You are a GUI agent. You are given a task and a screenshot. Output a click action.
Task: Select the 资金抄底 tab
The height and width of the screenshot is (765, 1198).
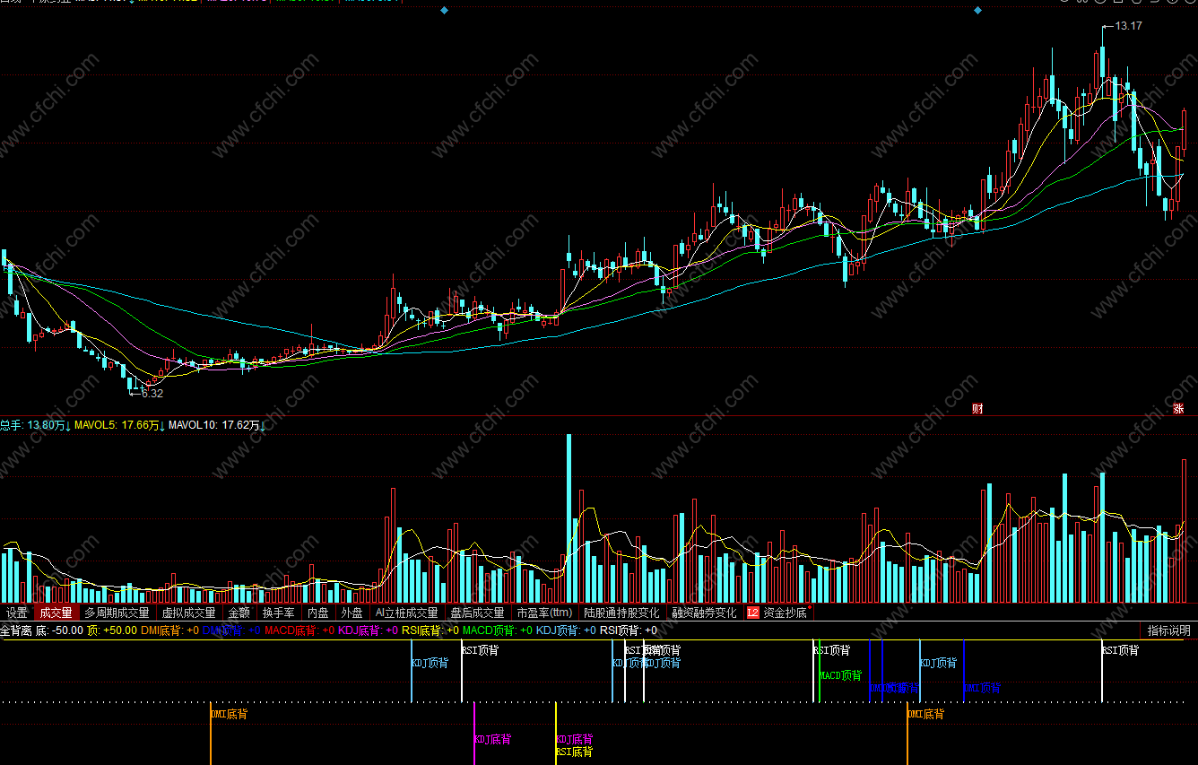point(785,613)
